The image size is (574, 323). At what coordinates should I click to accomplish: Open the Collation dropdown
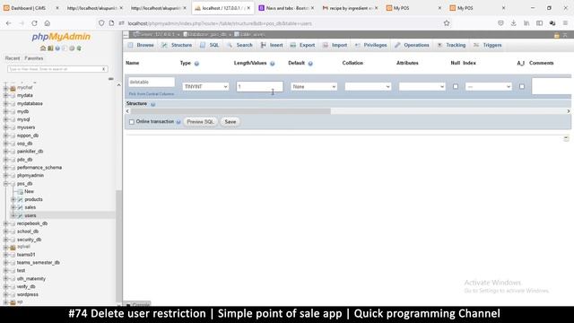point(368,86)
